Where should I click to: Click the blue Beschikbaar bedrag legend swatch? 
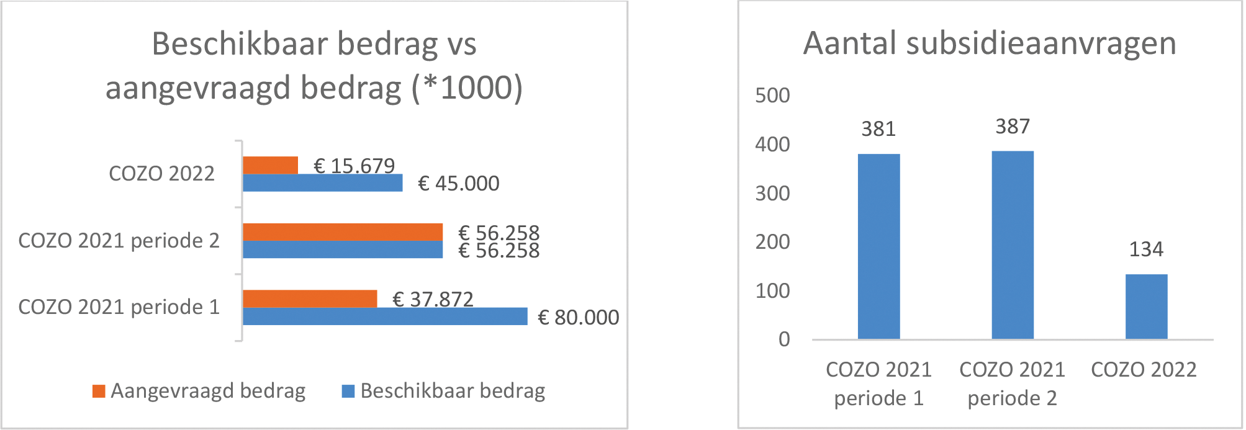[x=348, y=391]
